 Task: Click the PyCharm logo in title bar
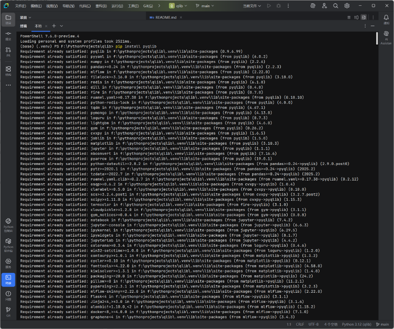tap(6, 5)
